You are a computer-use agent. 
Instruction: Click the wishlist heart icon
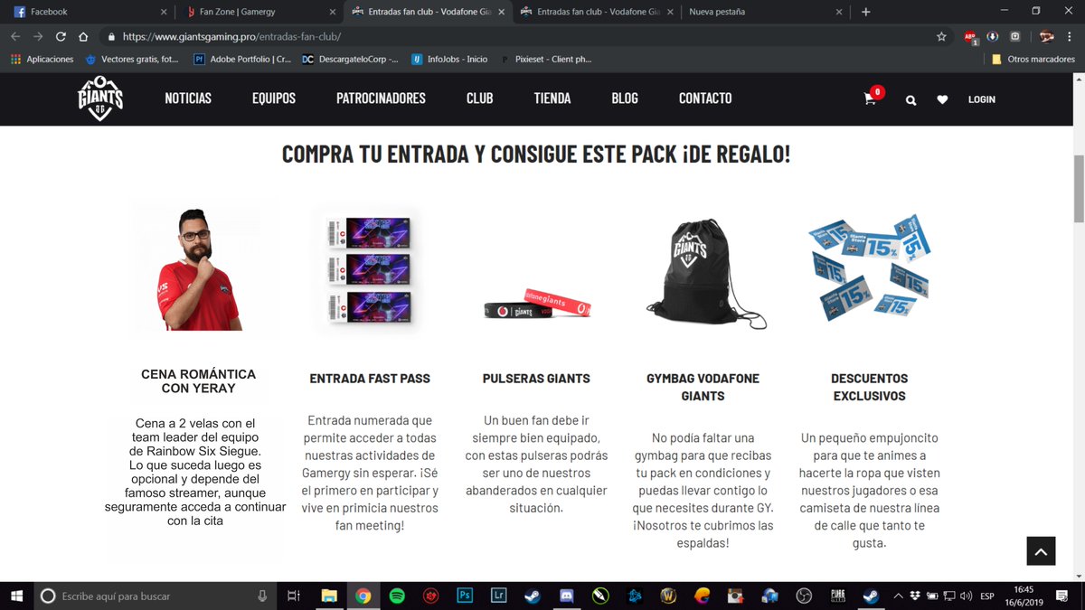pyautogui.click(x=942, y=99)
